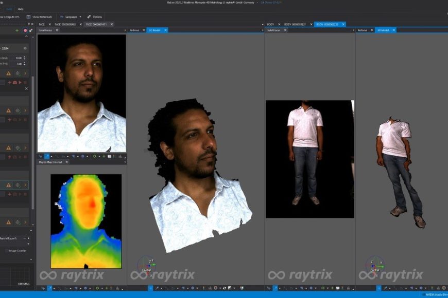The image size is (448, 298).
Task: Click the Depth Map Colored heatmap image
Action: pyautogui.click(x=86, y=221)
